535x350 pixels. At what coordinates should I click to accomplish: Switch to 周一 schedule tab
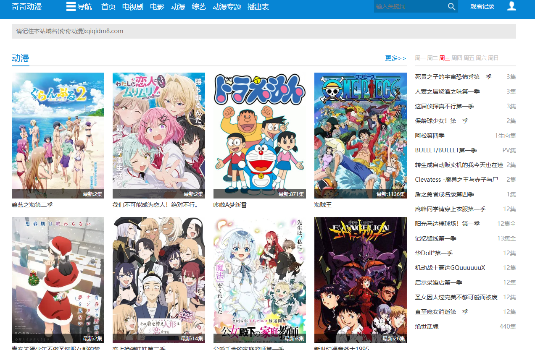pos(420,58)
